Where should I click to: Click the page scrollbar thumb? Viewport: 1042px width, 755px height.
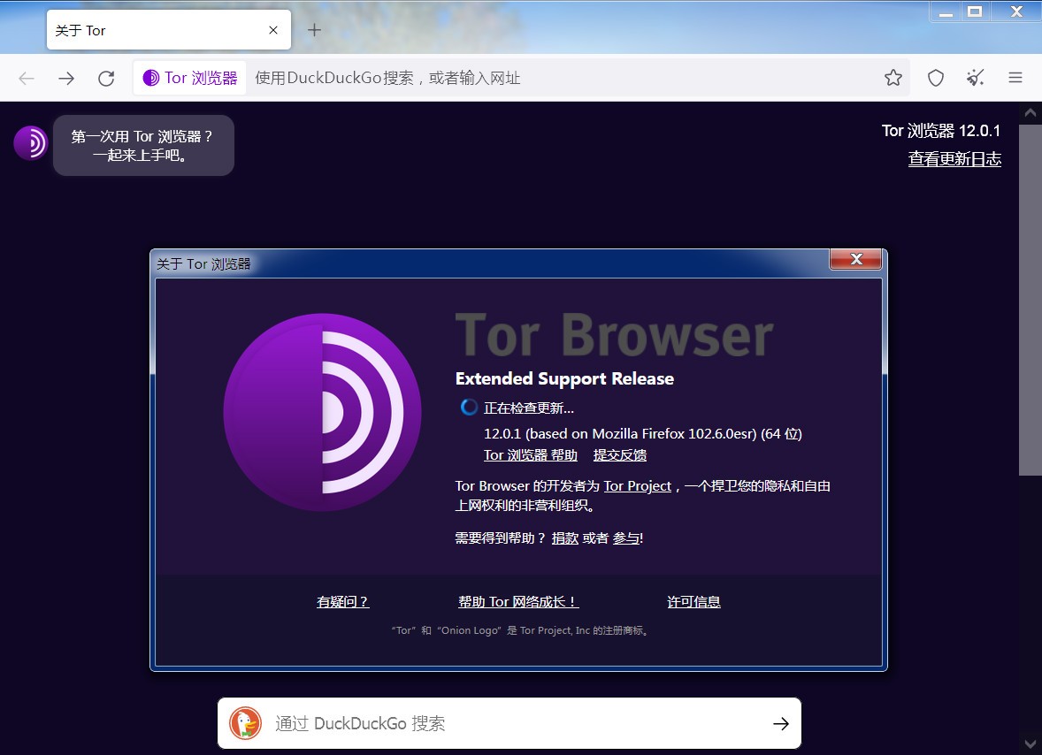click(1030, 300)
